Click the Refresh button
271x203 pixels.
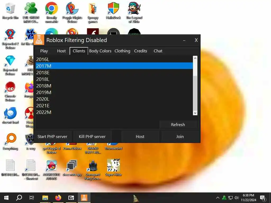pos(178,125)
